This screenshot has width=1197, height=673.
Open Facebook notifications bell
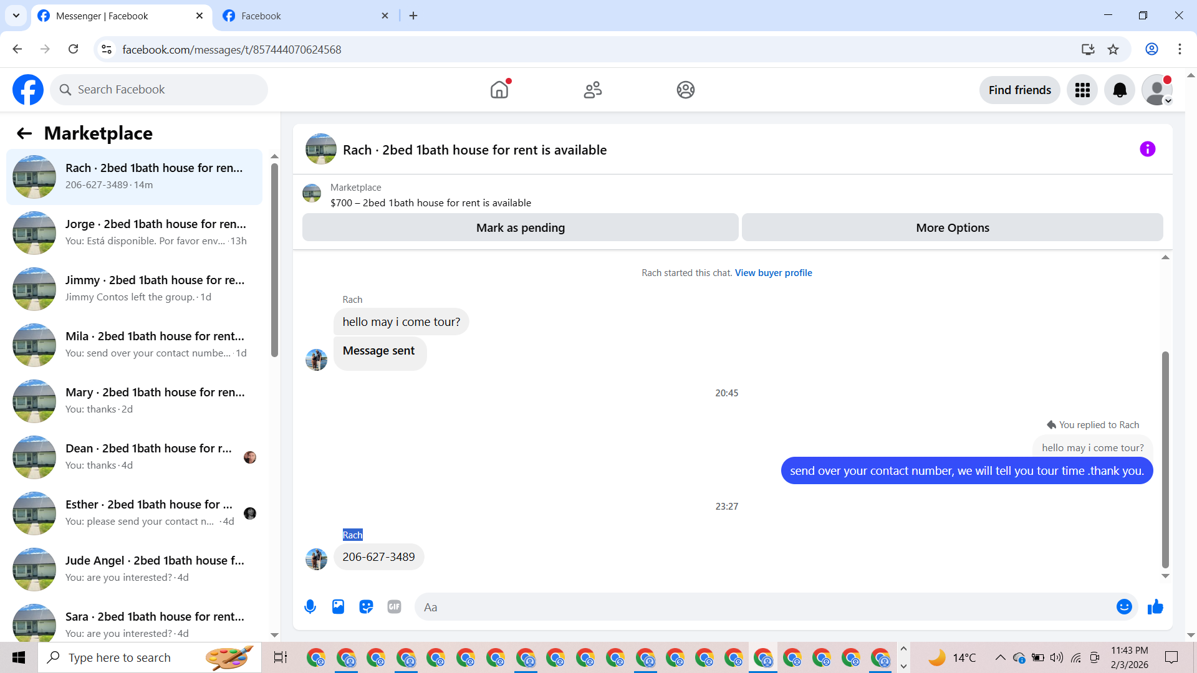pos(1120,90)
